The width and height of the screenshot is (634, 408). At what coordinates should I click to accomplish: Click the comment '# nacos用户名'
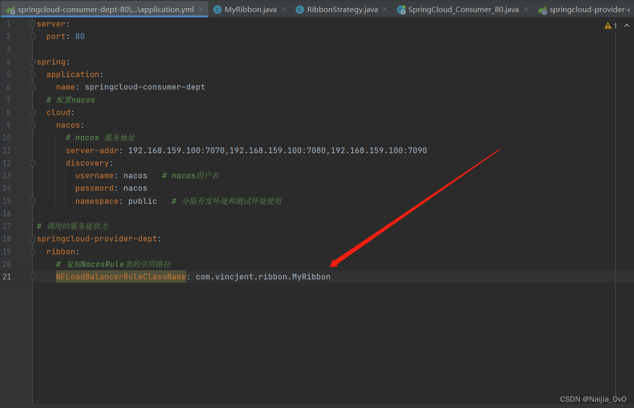coord(191,175)
